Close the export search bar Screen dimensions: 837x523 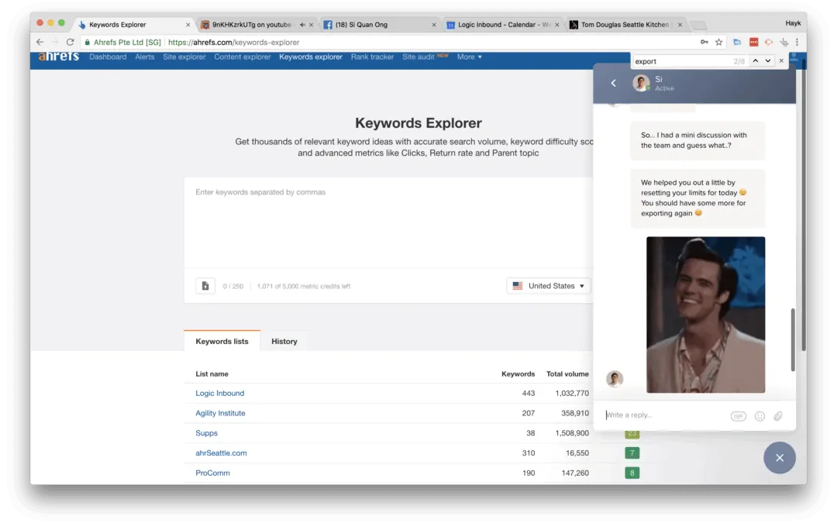click(781, 60)
